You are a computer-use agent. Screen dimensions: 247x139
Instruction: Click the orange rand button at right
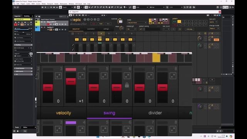(x=216, y=40)
